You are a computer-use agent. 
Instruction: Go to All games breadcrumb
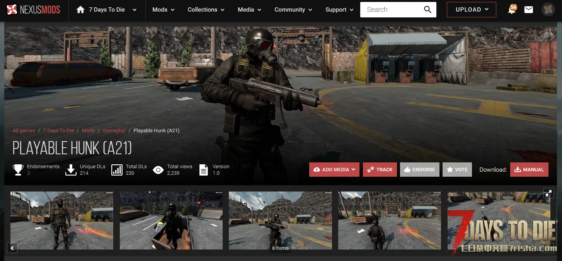click(24, 131)
